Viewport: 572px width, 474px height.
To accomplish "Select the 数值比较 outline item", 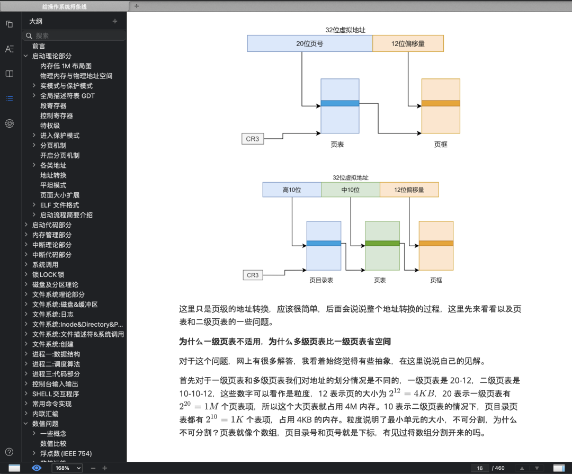I will [x=55, y=443].
